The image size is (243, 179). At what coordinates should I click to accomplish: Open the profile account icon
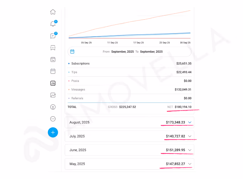tap(53, 107)
